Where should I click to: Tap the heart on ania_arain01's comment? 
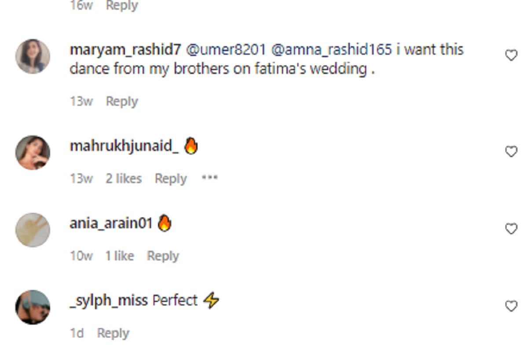(511, 229)
